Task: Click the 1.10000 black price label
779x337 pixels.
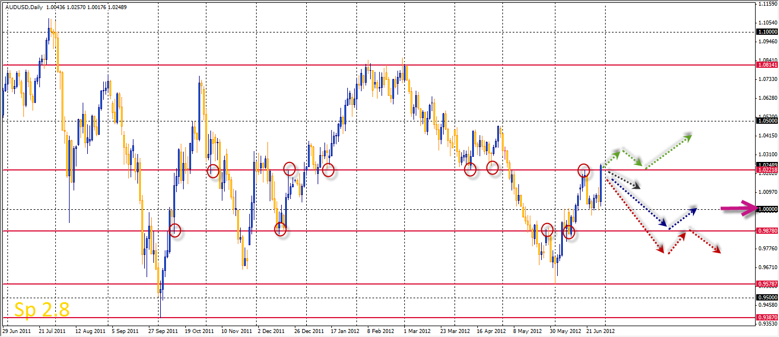Action: pos(767,32)
